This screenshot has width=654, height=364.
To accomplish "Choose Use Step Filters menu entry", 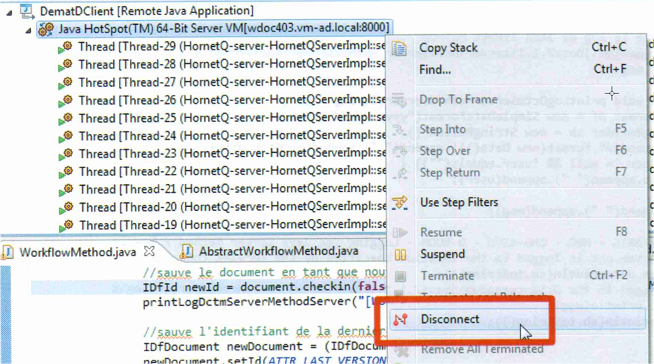I will coord(459,202).
